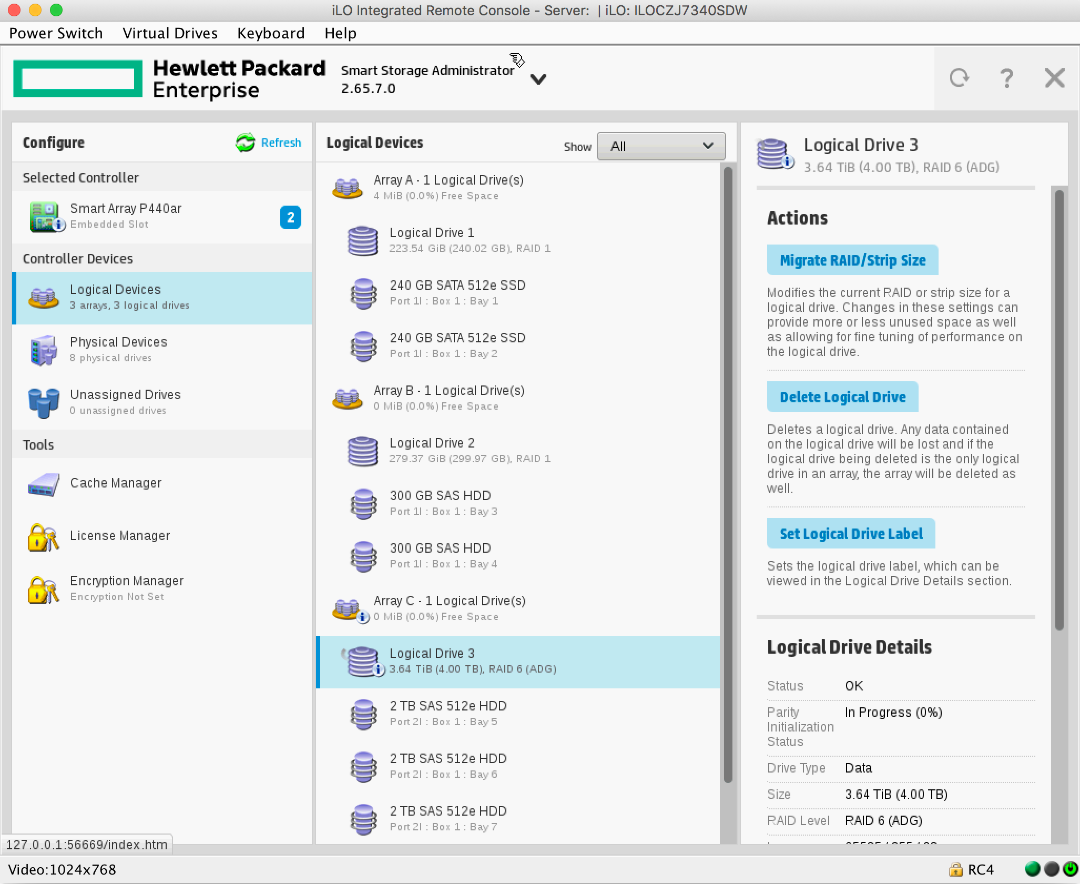Click 'Array B - 1 Logical Drive(s)' text
Image resolution: width=1080 pixels, height=884 pixels.
(449, 391)
